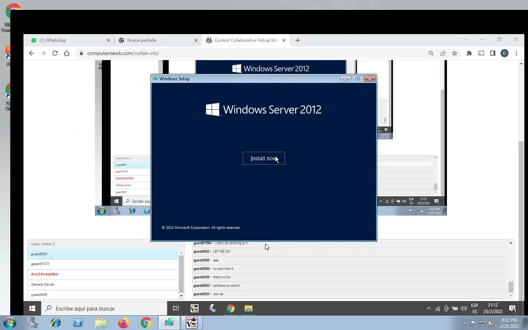The height and width of the screenshot is (330, 528).
Task: Click the users list scroll-up arrow
Action: click(181, 253)
